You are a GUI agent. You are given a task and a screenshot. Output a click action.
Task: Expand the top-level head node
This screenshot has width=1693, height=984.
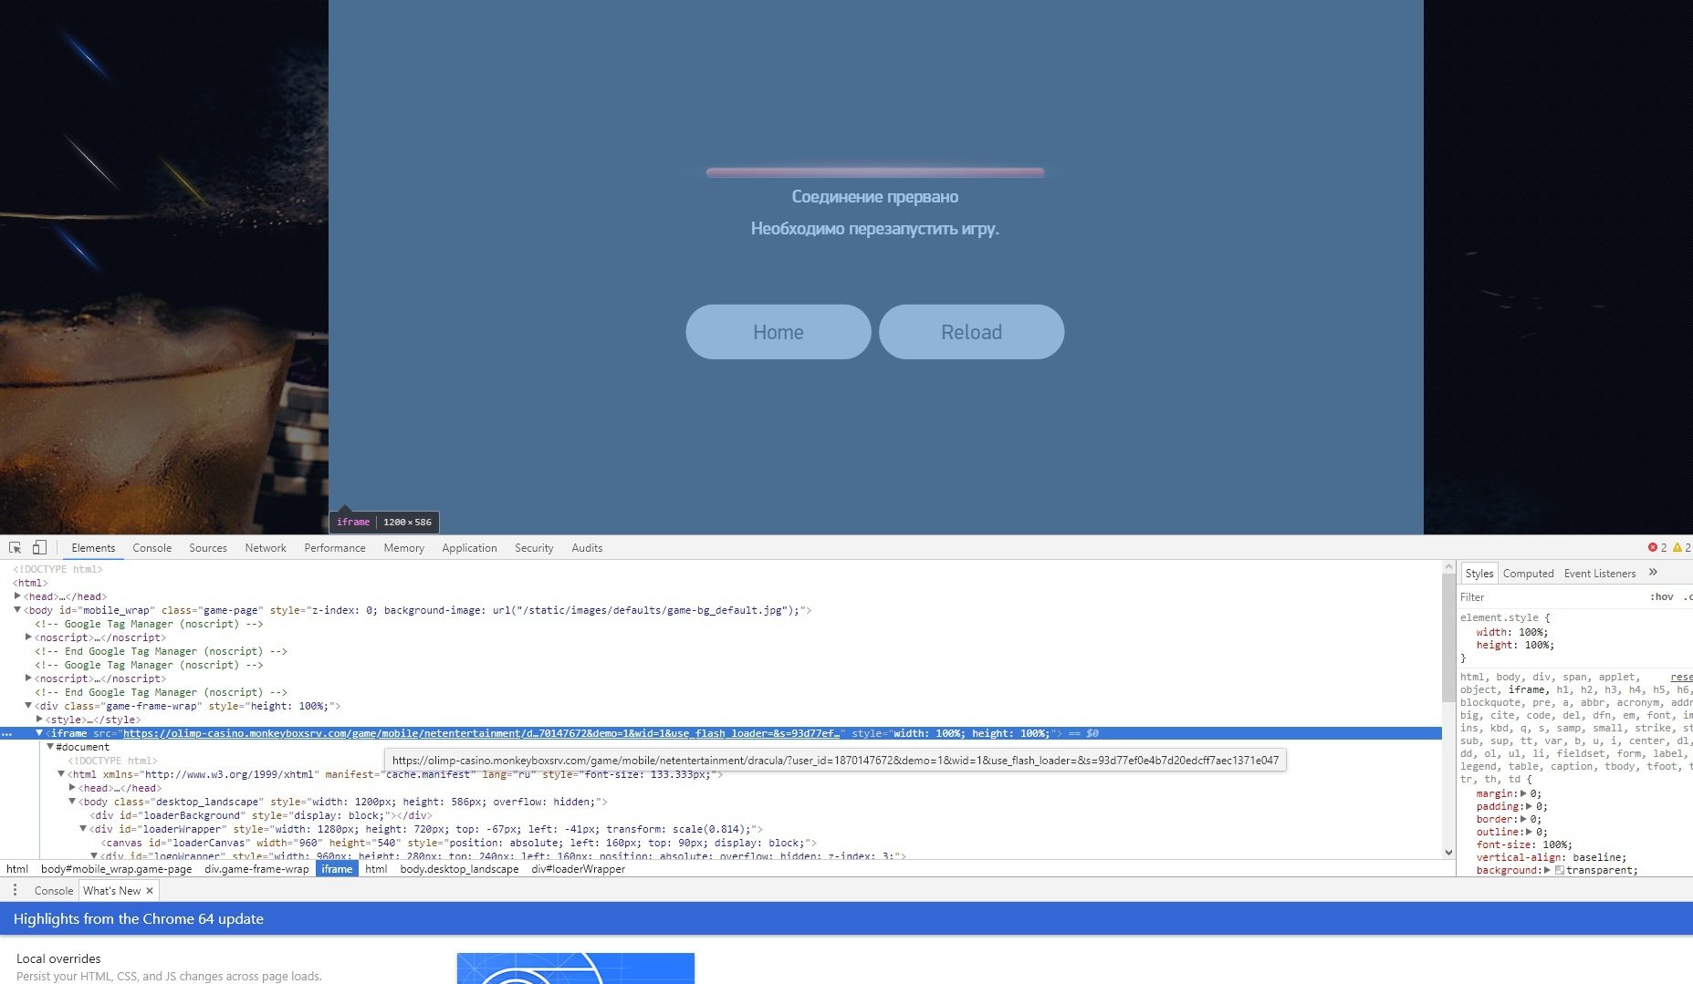click(17, 596)
